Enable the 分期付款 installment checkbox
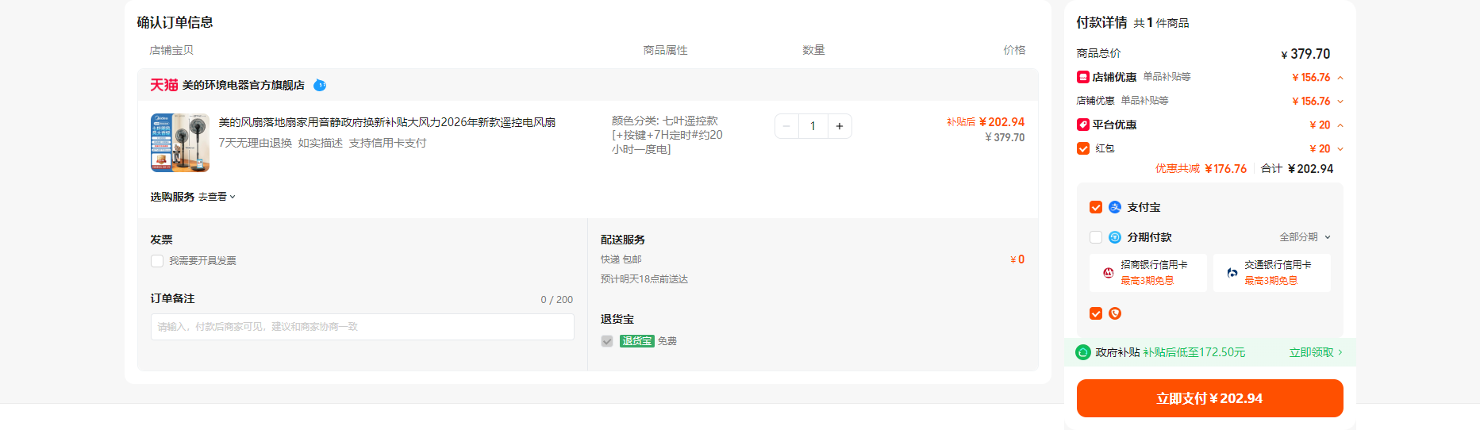This screenshot has height=430, width=1480. tap(1096, 237)
